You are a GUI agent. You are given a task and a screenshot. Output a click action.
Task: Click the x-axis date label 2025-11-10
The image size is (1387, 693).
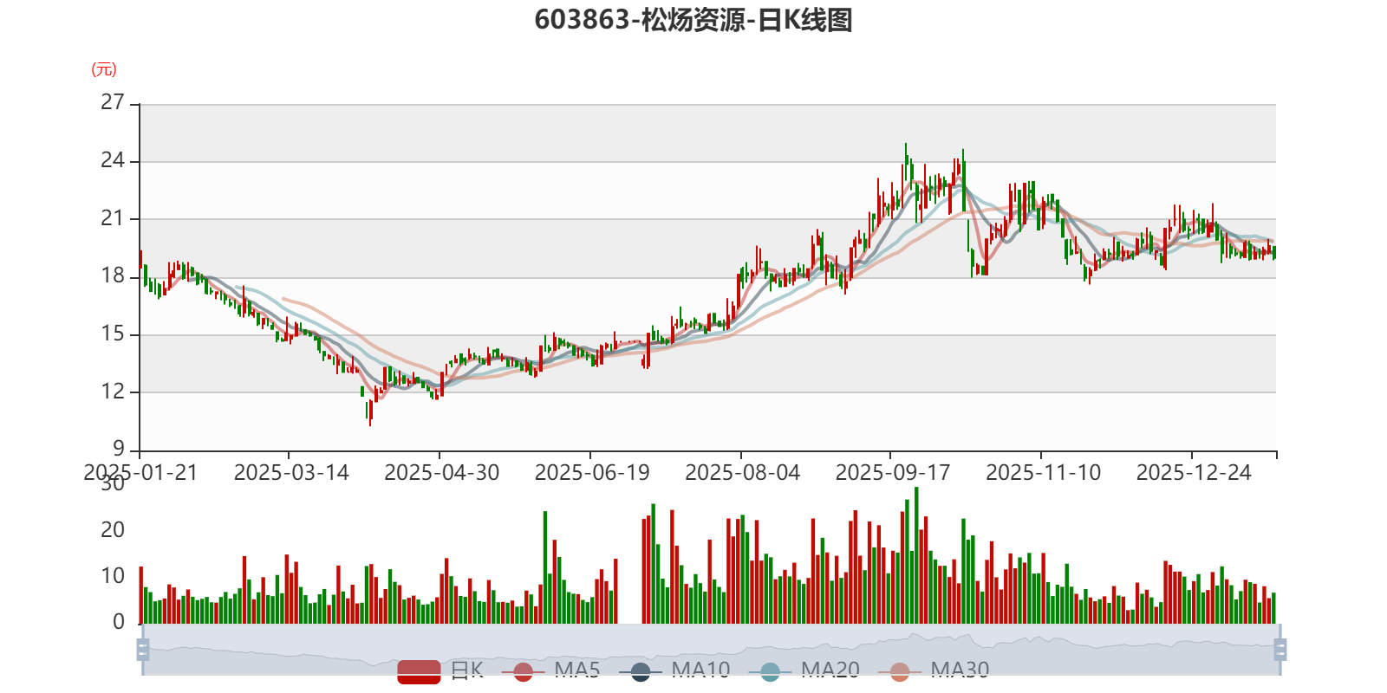pyautogui.click(x=1043, y=473)
